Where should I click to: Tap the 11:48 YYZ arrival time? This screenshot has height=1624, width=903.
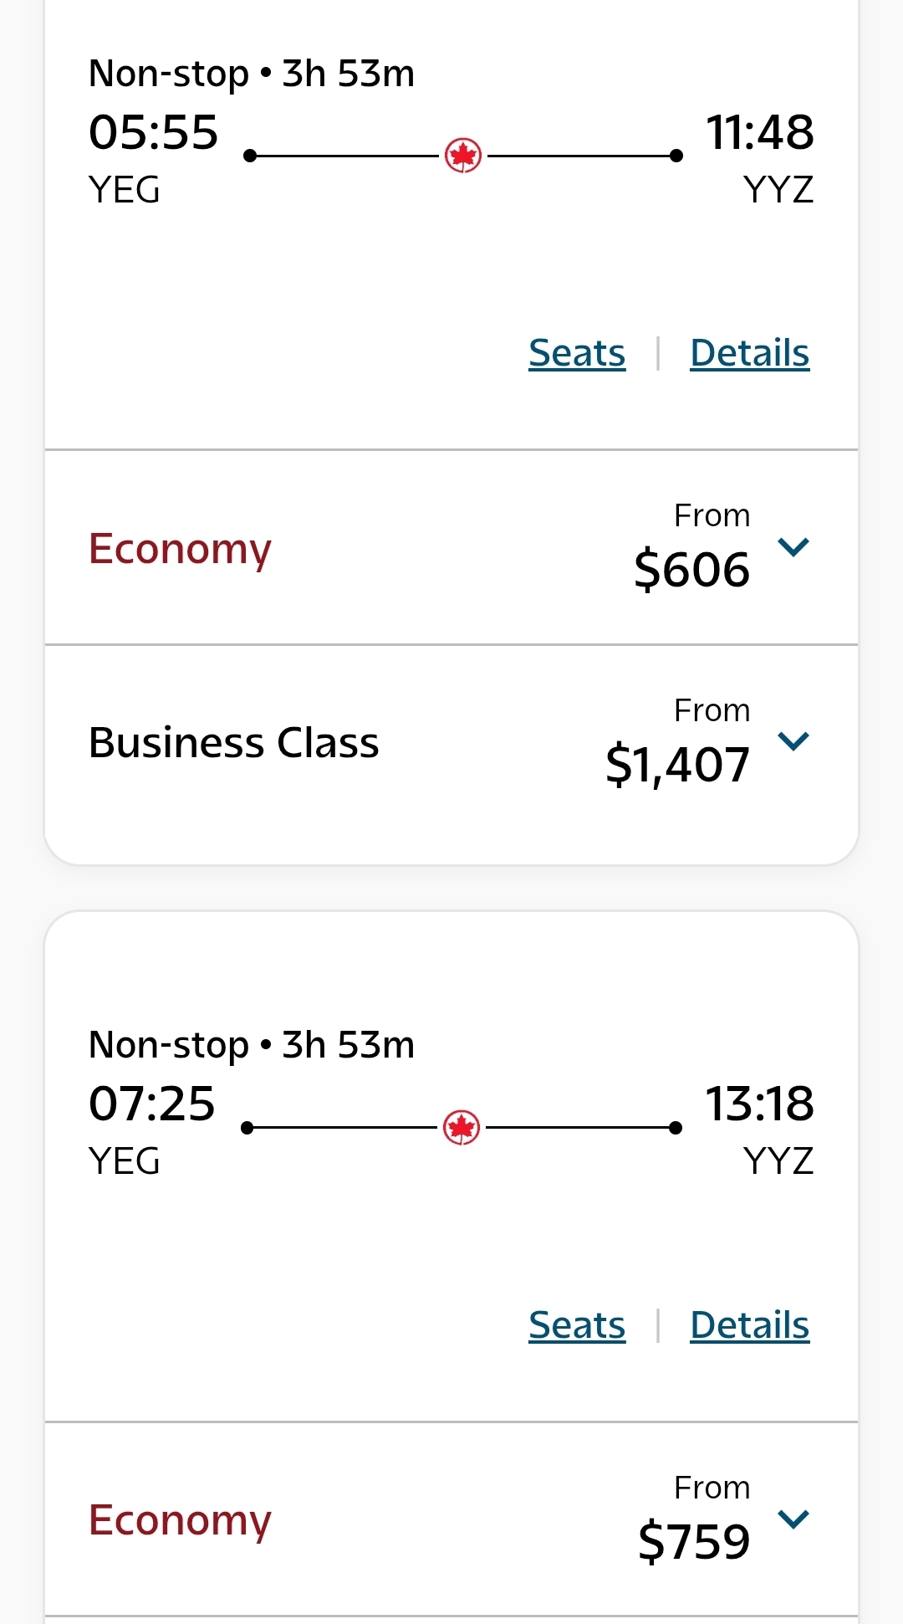point(759,132)
